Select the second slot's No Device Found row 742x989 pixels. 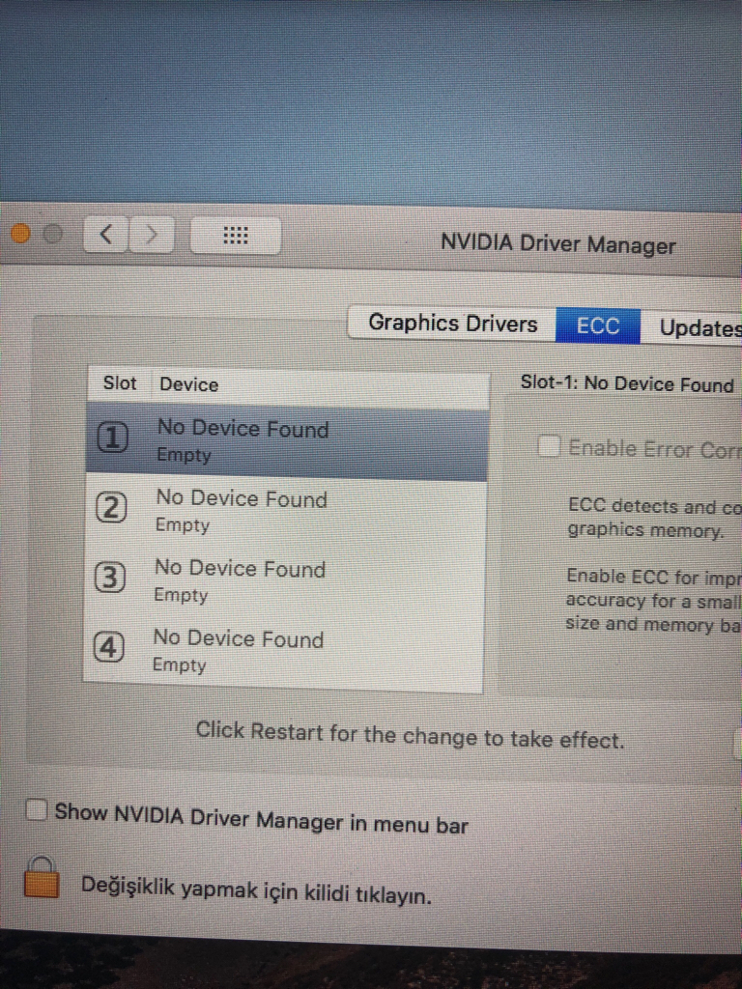[286, 512]
